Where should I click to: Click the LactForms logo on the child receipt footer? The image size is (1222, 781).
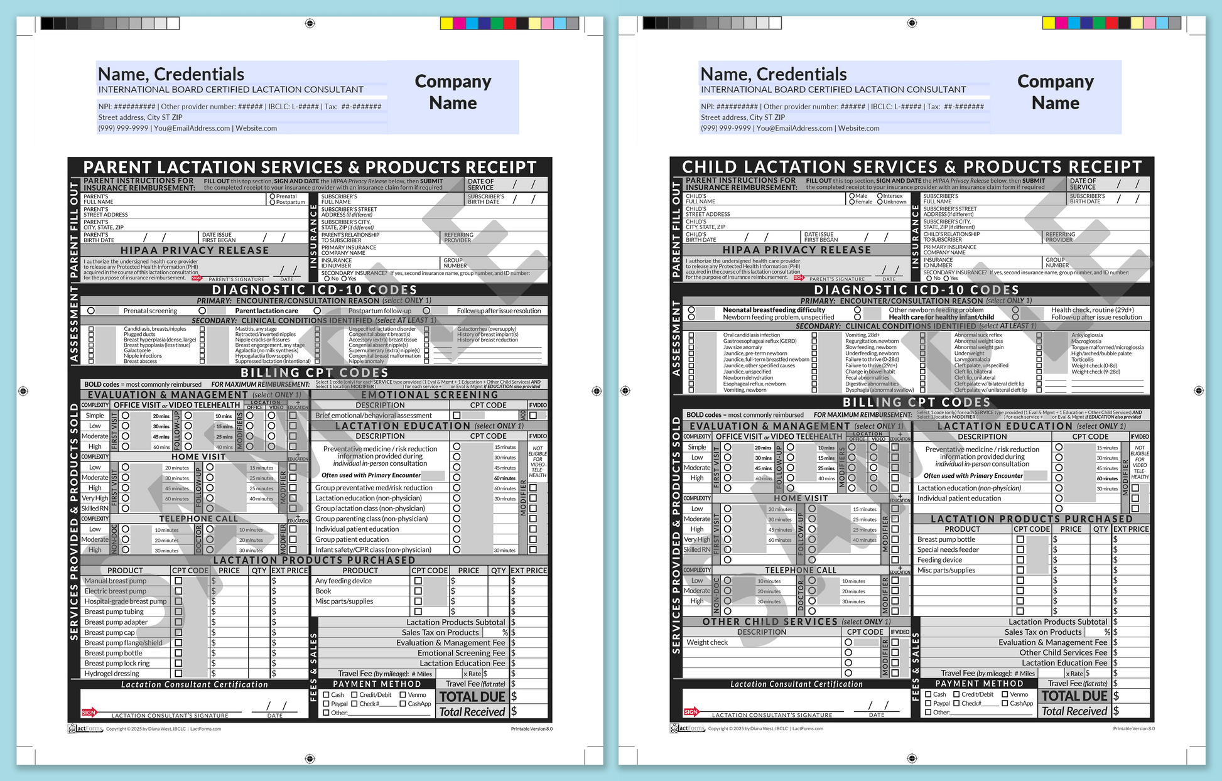pos(689,728)
